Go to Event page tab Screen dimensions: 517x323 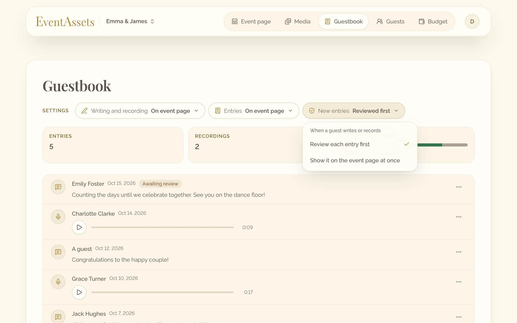(x=251, y=22)
